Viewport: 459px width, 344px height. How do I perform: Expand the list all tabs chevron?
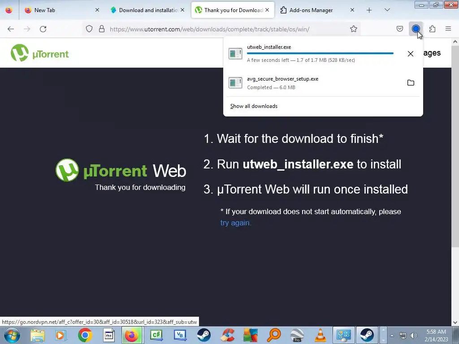point(387,10)
